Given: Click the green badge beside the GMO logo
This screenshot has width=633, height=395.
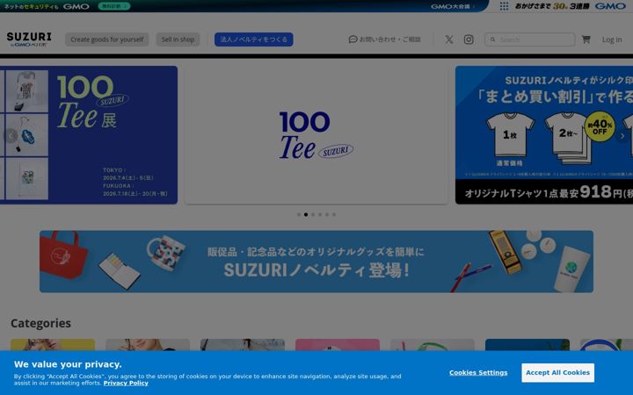Looking at the screenshot, I should click(113, 6).
